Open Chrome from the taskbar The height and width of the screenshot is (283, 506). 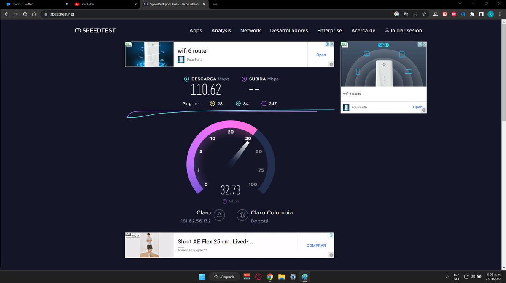(270, 277)
